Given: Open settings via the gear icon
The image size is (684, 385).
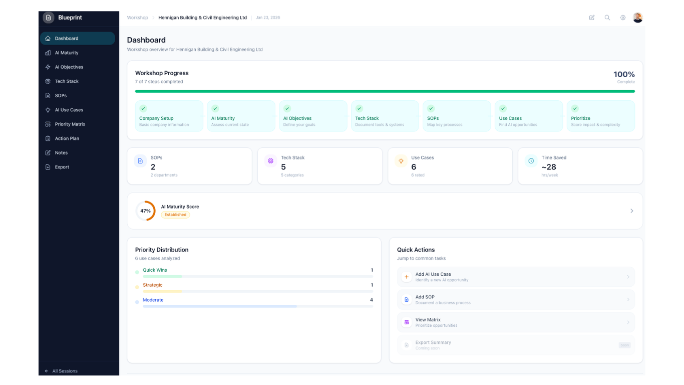Looking at the screenshot, I should [623, 18].
